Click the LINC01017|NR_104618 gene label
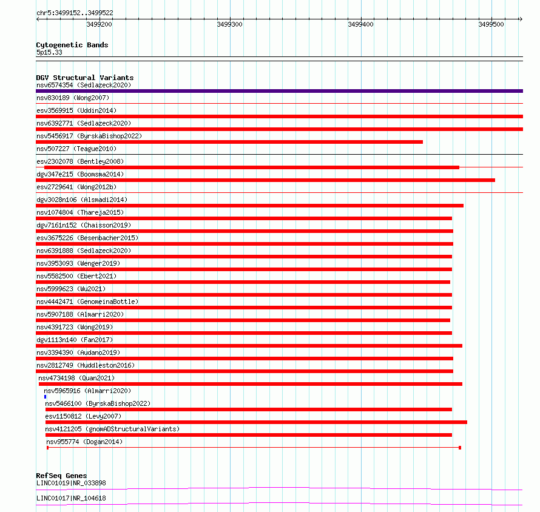The width and height of the screenshot is (540, 512). click(x=71, y=498)
